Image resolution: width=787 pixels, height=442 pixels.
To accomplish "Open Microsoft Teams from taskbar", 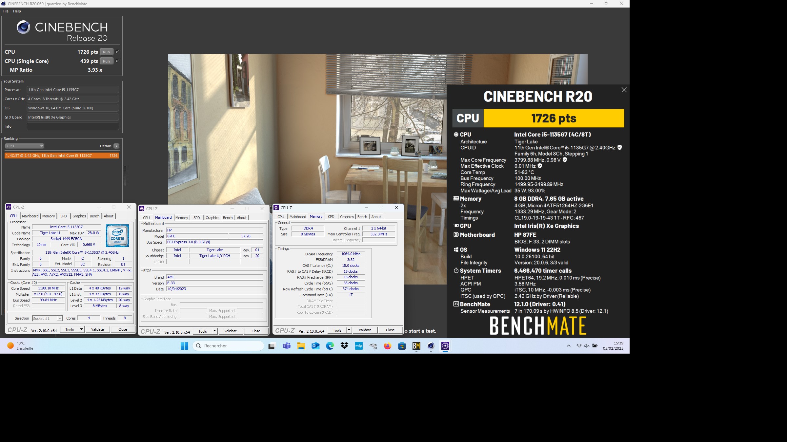I will 287,346.
